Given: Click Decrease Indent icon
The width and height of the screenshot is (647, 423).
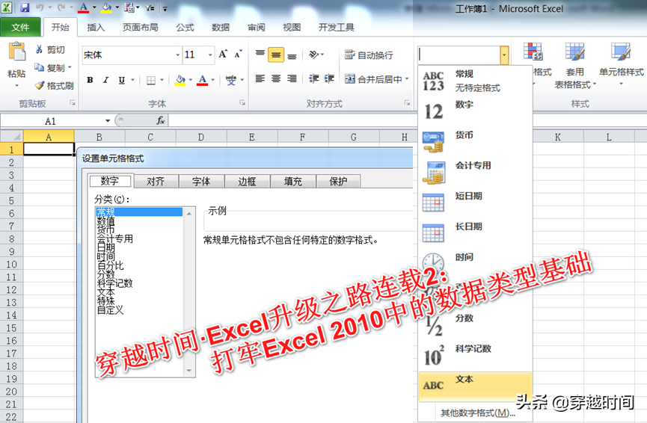Looking at the screenshot, I should 314,78.
